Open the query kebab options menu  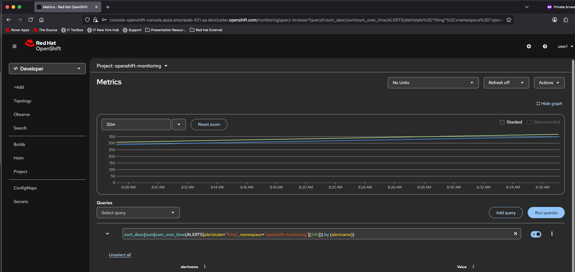(552, 234)
